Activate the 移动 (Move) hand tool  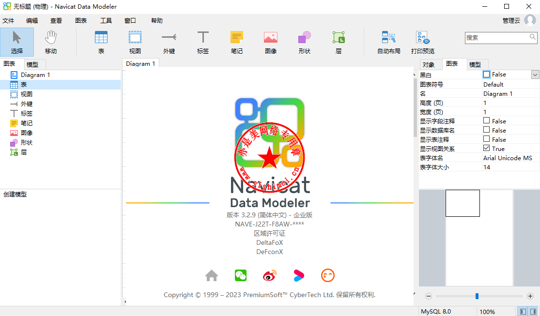[51, 42]
